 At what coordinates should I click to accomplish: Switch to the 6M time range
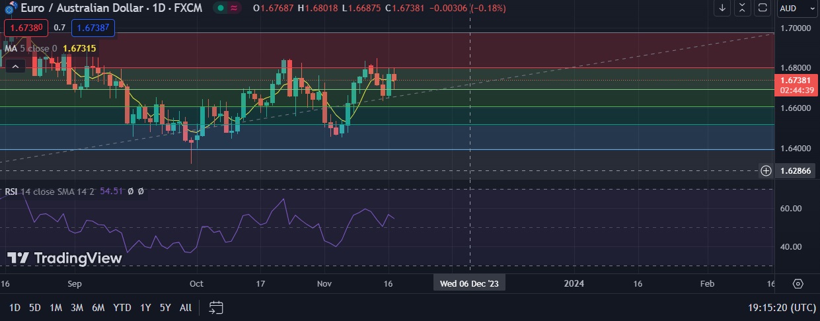pyautogui.click(x=98, y=307)
